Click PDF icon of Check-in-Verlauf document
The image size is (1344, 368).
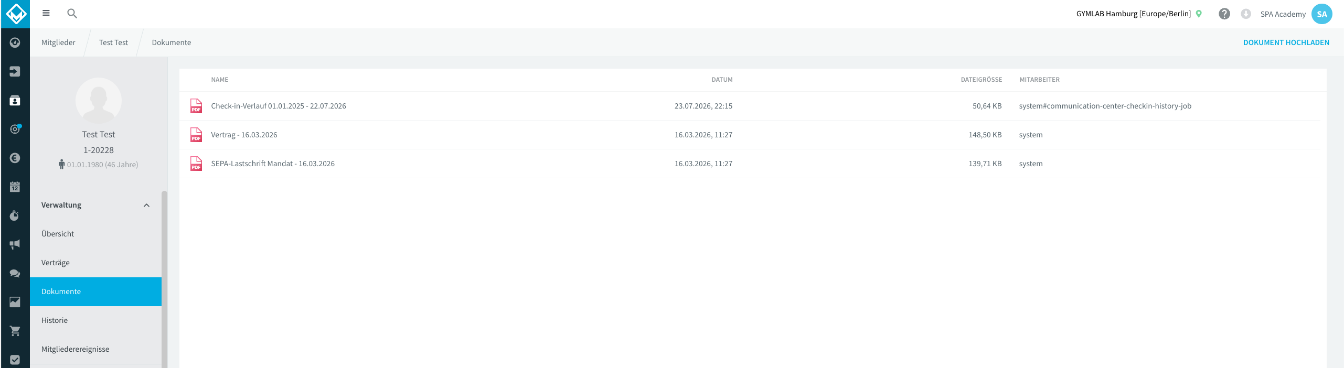click(196, 106)
